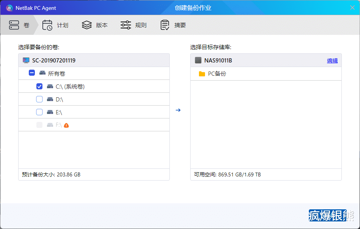Click the 选择目标存储库: heading
Viewport: 360px width, 229px height.
coord(211,47)
